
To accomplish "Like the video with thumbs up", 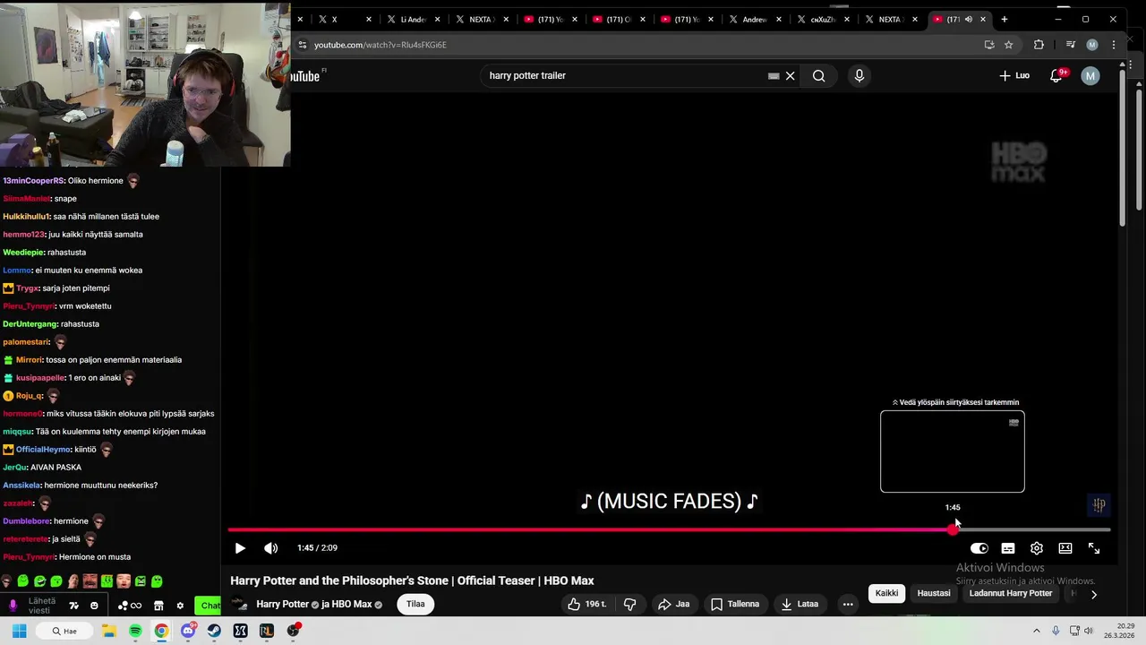I will pyautogui.click(x=586, y=604).
